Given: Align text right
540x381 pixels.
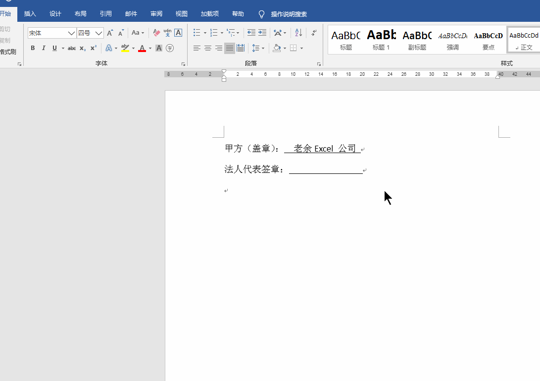Looking at the screenshot, I should coord(219,48).
